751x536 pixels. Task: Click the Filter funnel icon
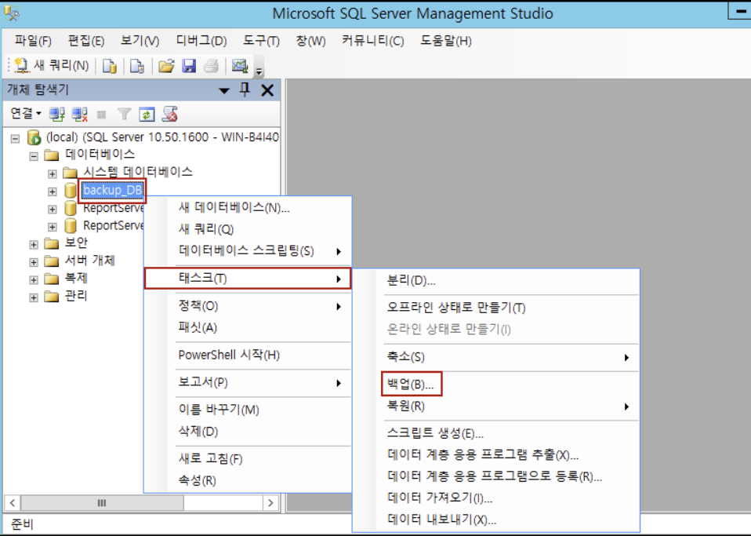(124, 114)
